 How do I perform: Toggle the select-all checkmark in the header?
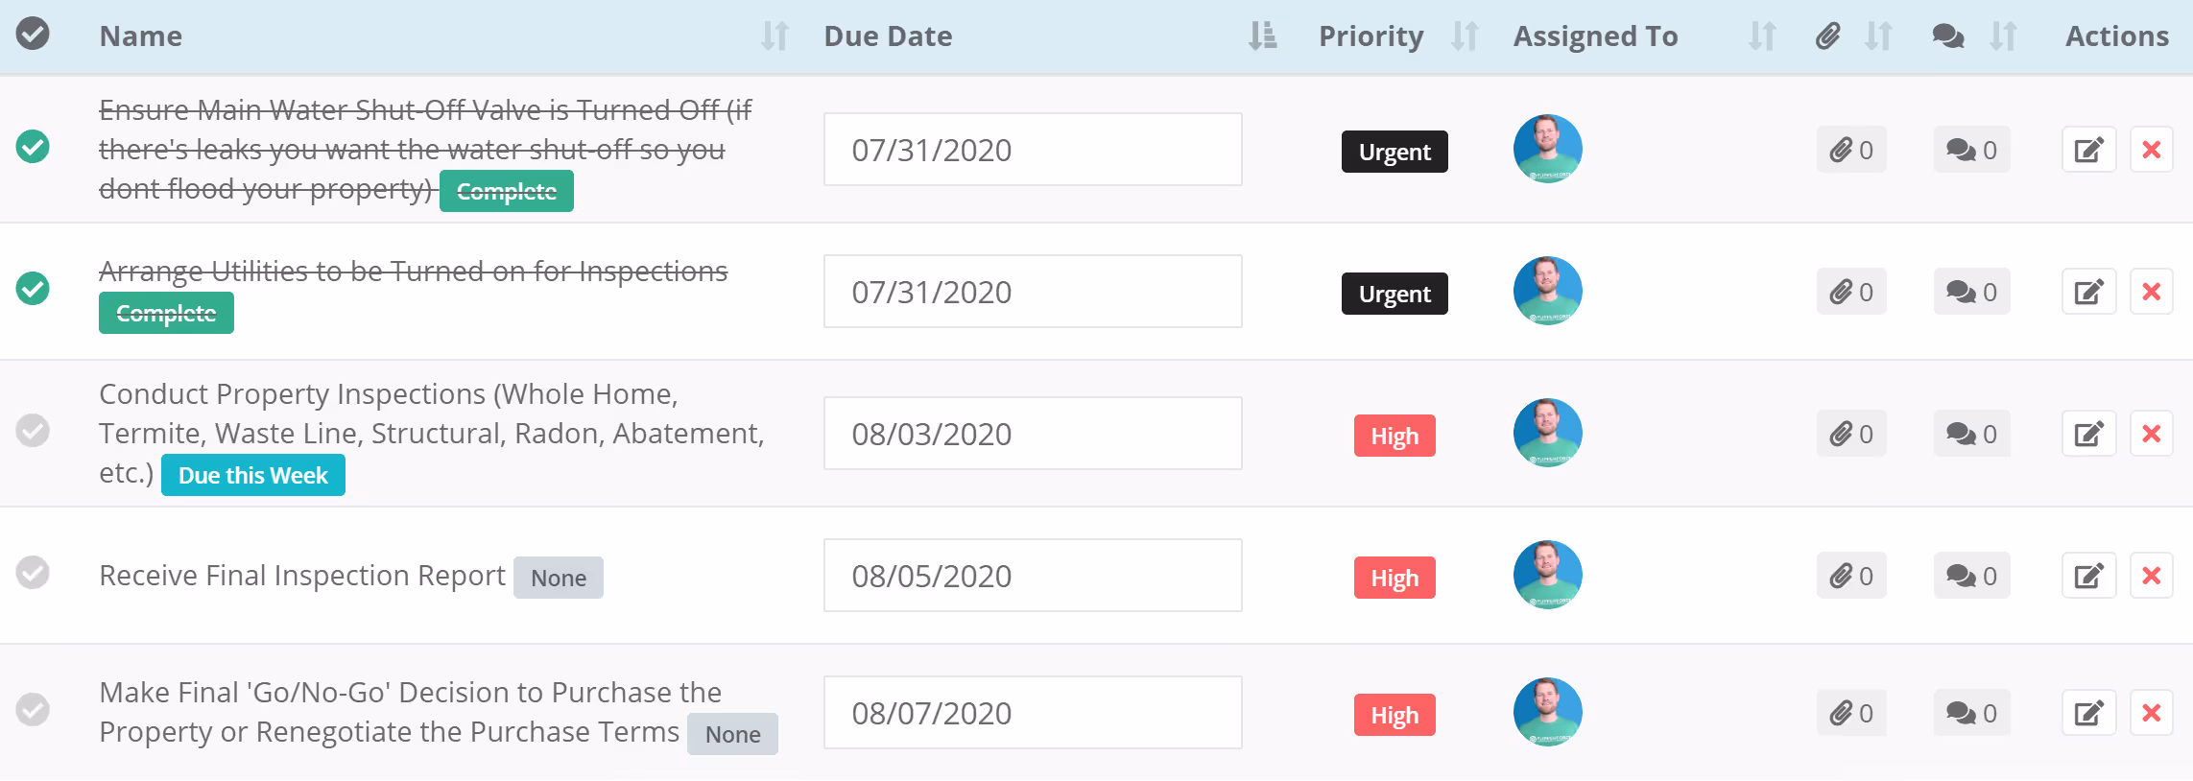(33, 34)
